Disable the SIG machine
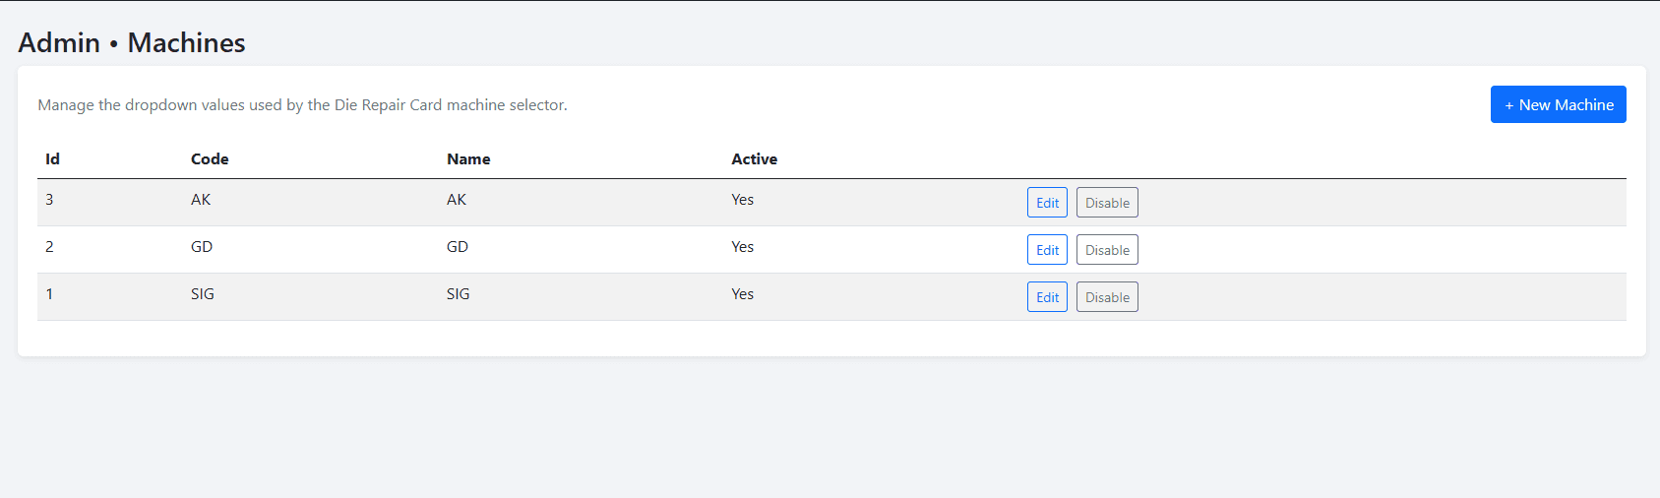This screenshot has width=1660, height=498. (x=1107, y=297)
